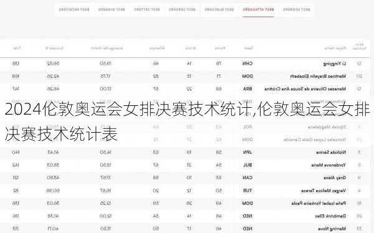Sort by the Attempts column header
Screen dimensions: 374x233
tap(157, 48)
